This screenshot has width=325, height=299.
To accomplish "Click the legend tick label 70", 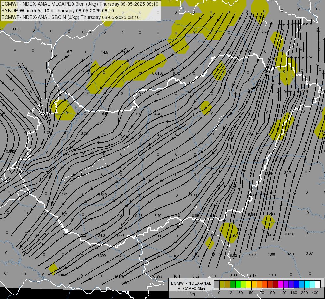I will click(x=262, y=293).
